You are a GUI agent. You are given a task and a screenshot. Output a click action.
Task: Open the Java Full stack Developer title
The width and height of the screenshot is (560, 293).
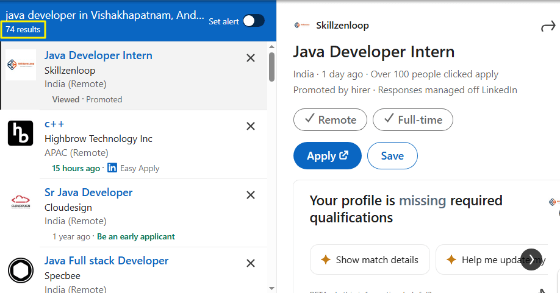[106, 261]
